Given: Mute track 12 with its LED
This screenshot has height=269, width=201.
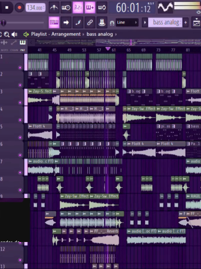Looking at the screenshot, I should click(x=20, y=260).
